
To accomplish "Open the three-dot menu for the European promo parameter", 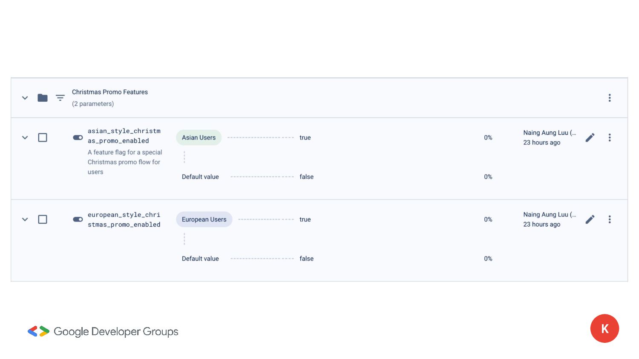I will pos(610,219).
